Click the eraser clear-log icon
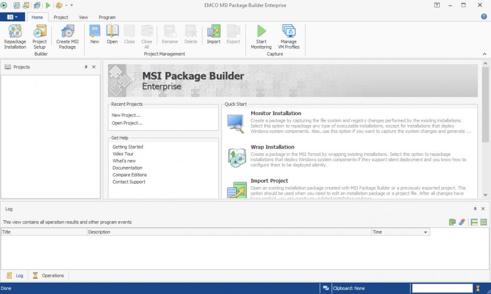 point(462,222)
